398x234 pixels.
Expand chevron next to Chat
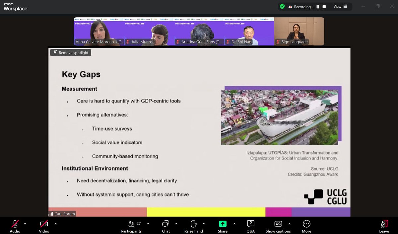pos(176,224)
